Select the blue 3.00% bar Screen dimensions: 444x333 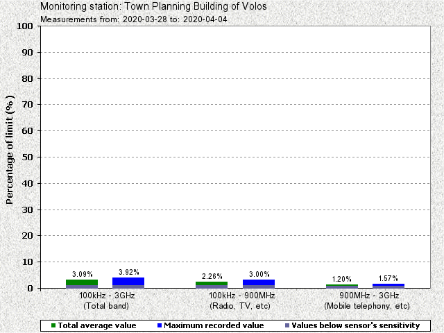coord(259,284)
